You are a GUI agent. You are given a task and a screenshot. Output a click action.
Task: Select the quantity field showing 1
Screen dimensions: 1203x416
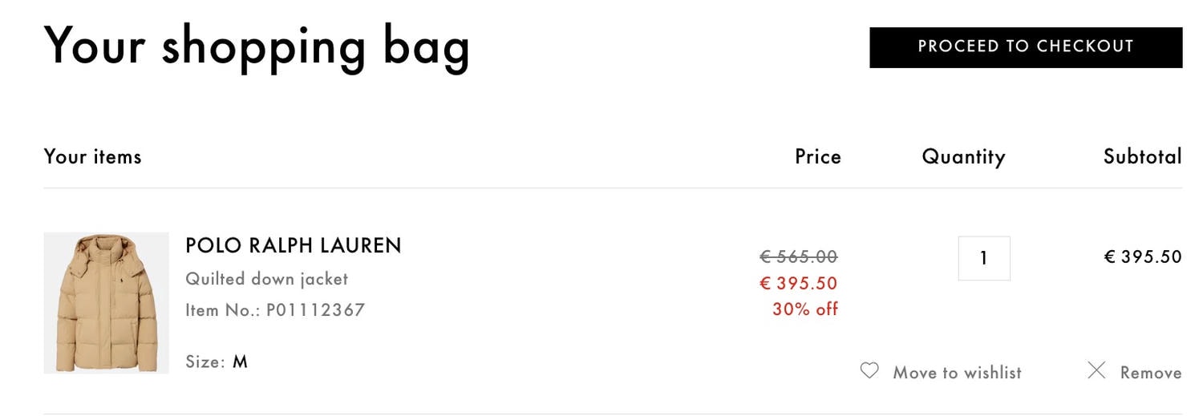pos(984,258)
